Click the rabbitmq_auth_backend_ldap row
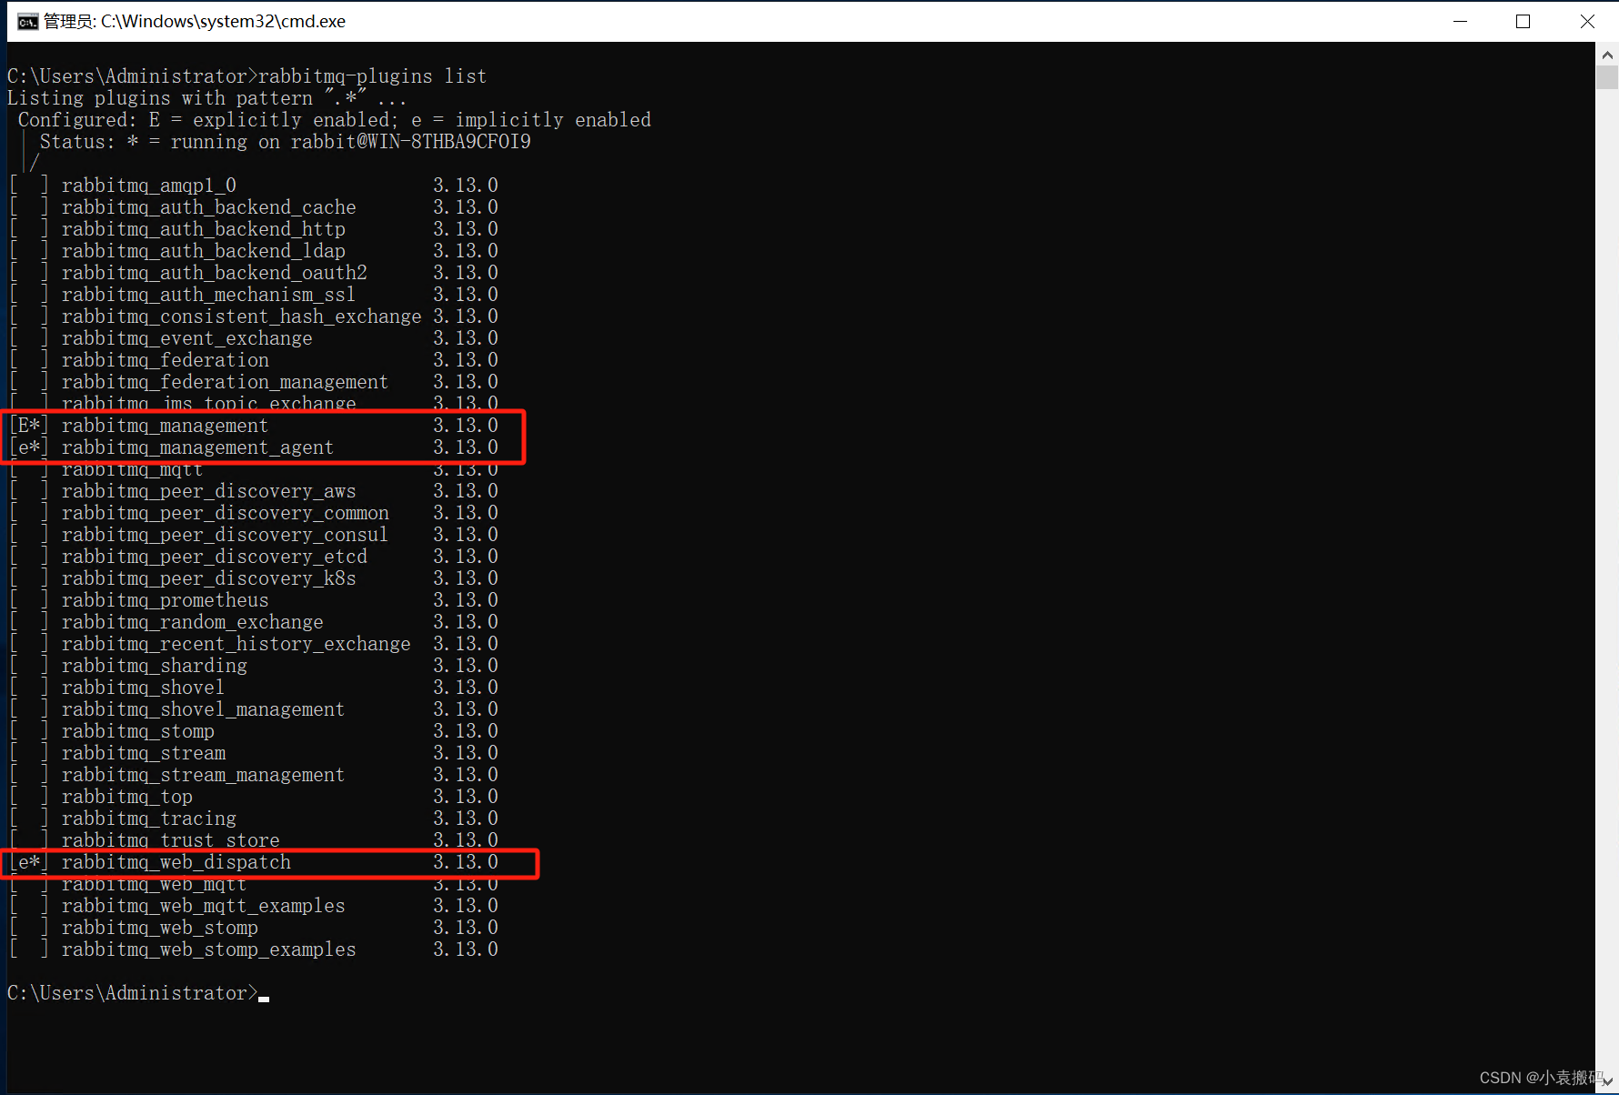Image resolution: width=1619 pixels, height=1095 pixels. point(255,251)
